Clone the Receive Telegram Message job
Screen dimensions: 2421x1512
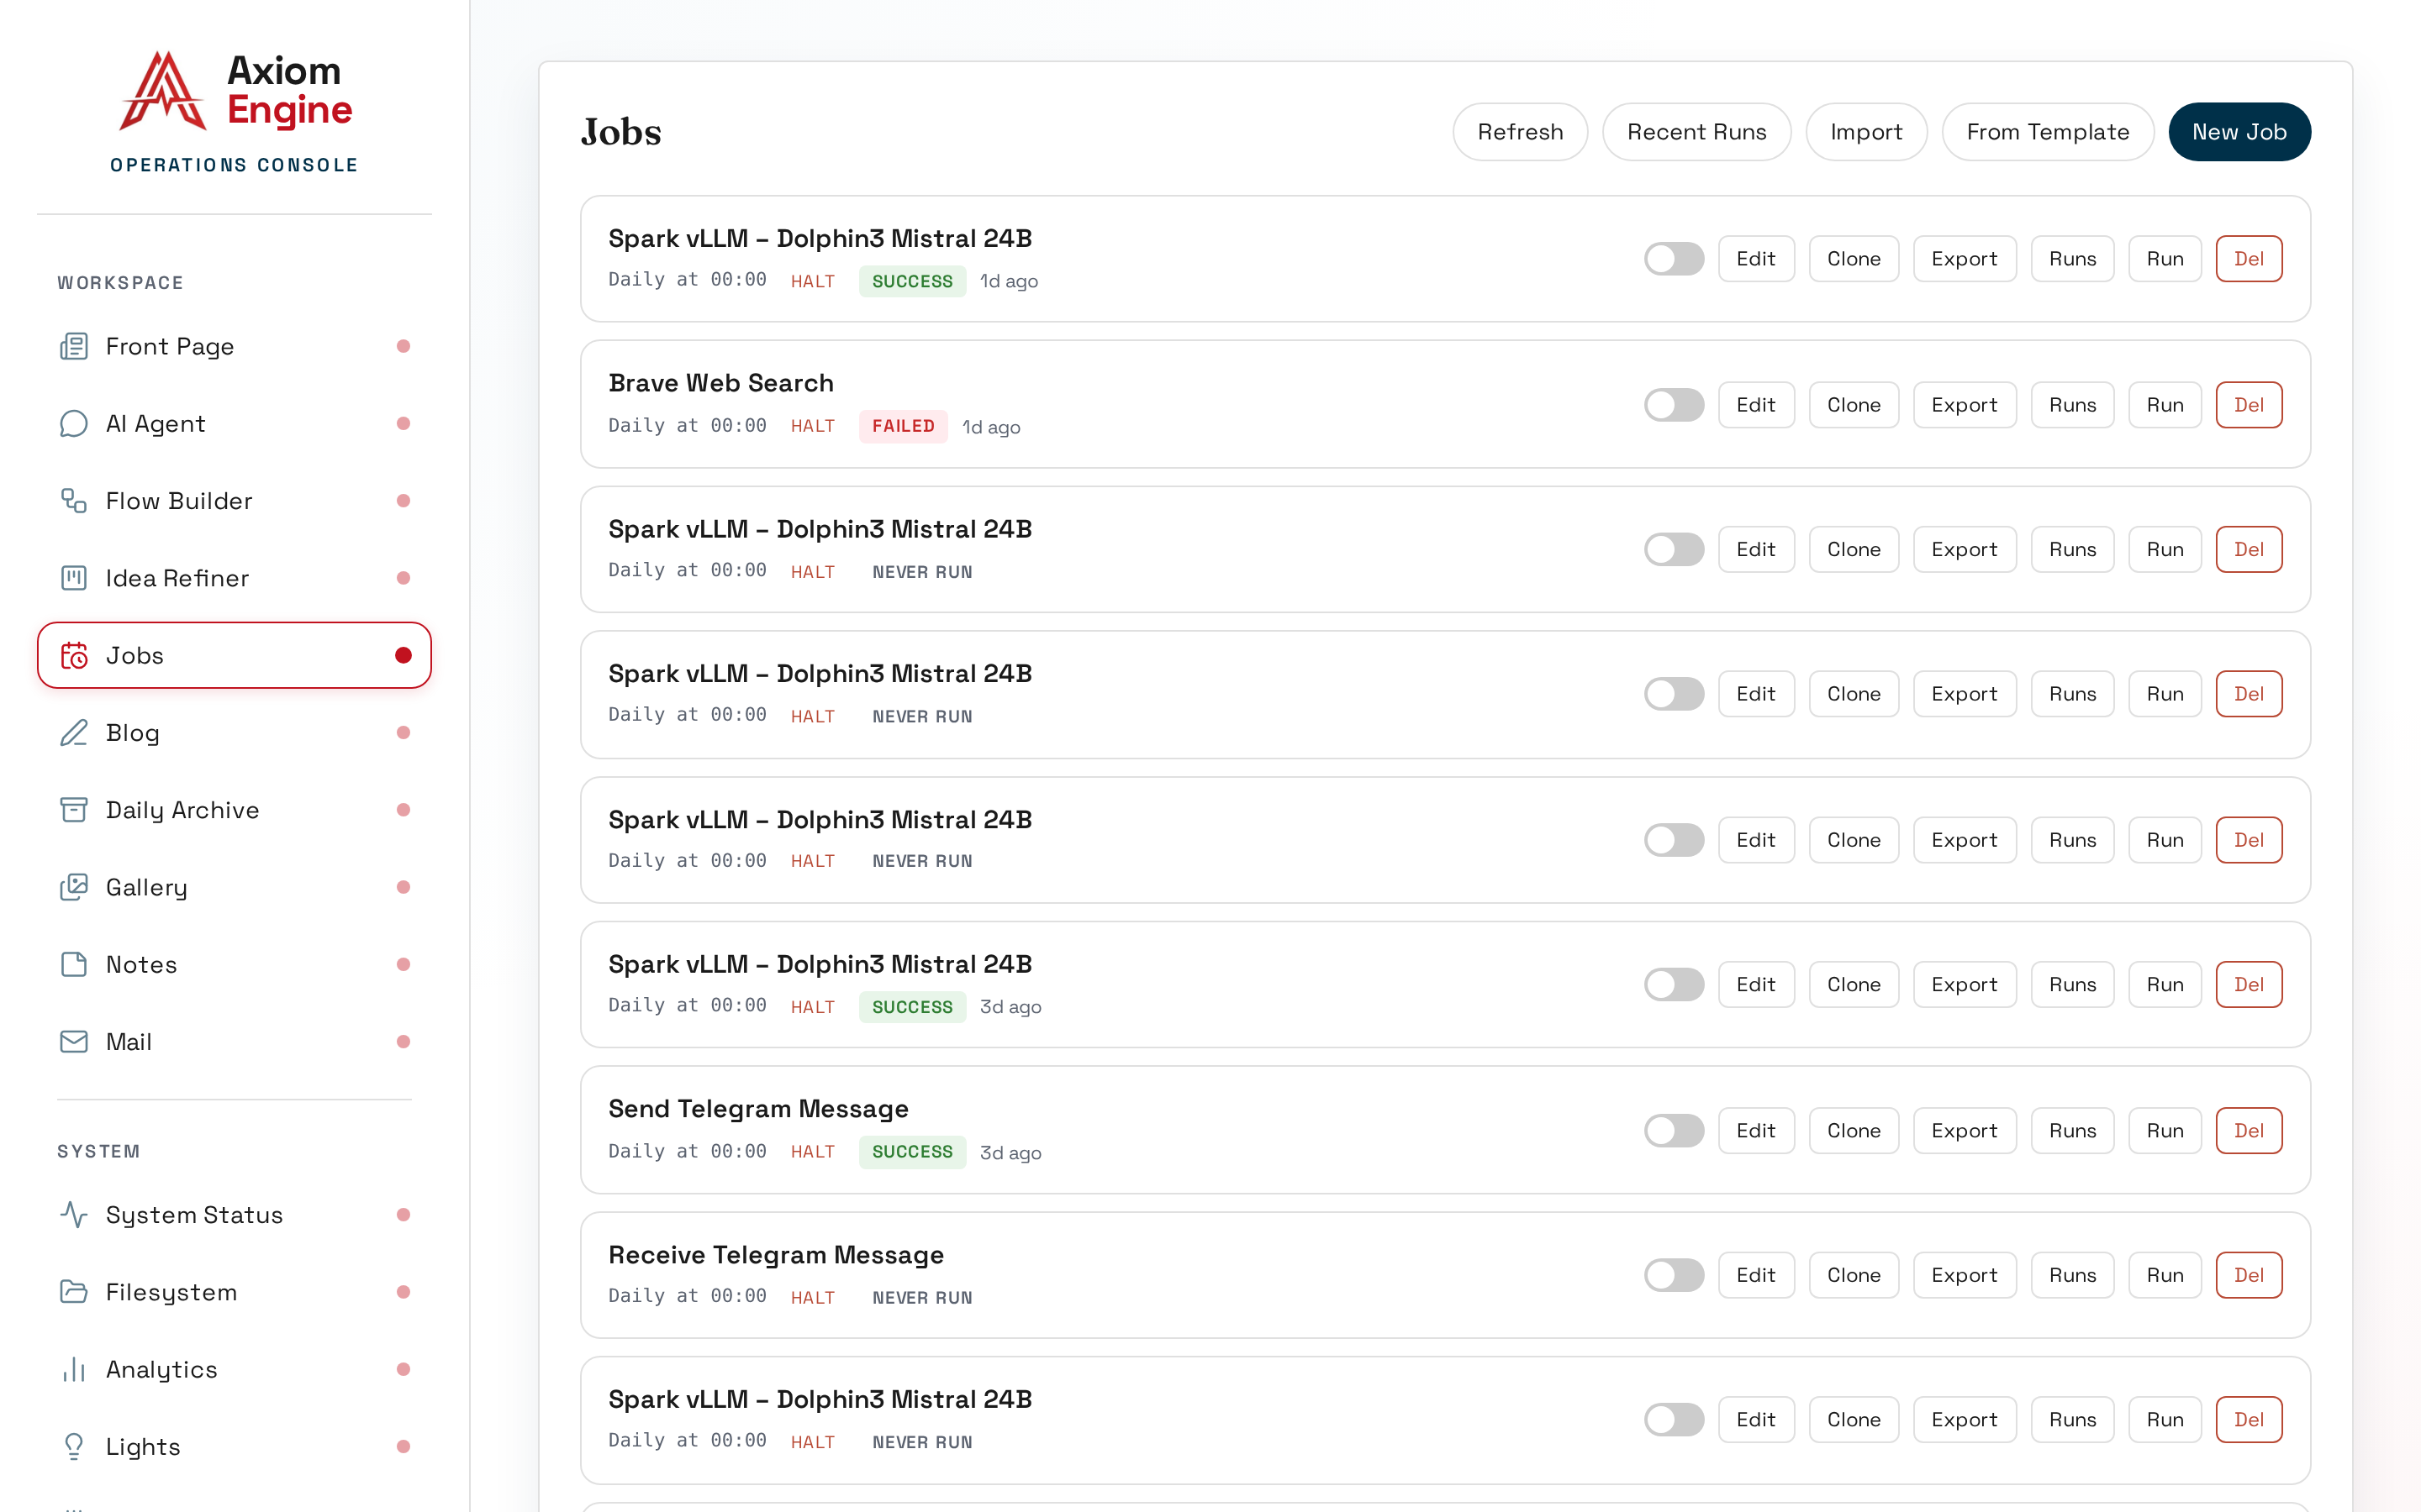[x=1854, y=1275]
